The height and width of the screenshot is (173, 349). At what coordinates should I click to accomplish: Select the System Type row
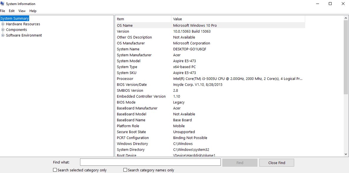click(x=210, y=67)
